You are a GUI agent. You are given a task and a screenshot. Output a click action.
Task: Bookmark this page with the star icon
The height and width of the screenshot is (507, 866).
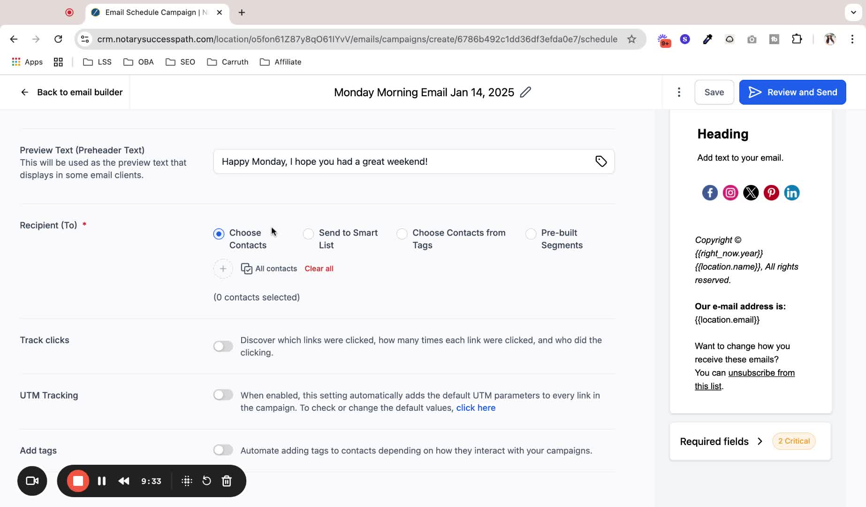pos(632,39)
